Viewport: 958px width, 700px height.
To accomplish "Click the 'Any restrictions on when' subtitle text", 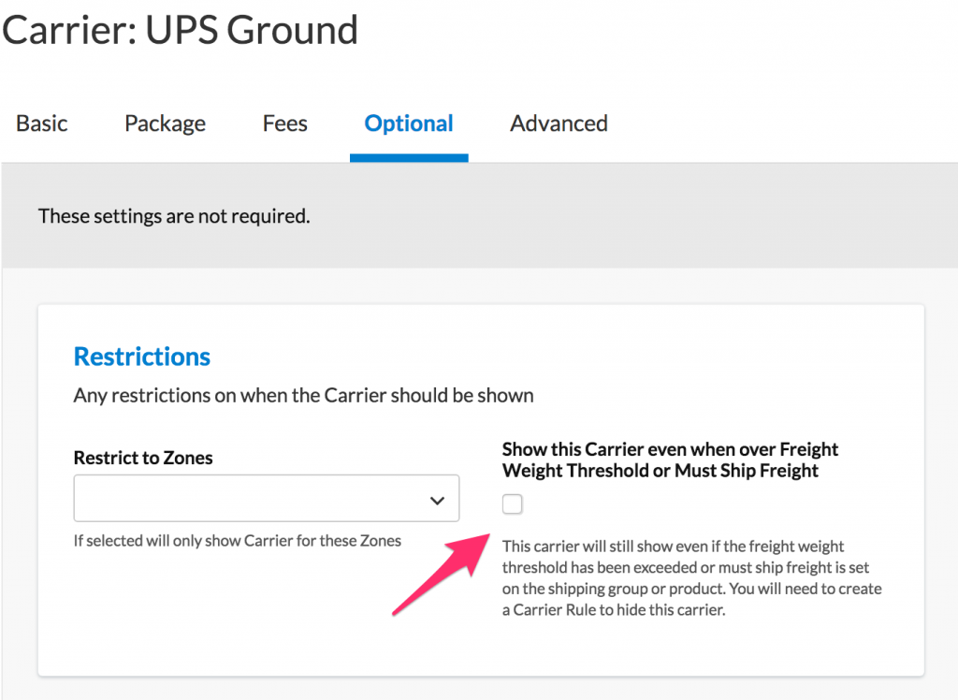I will (303, 395).
